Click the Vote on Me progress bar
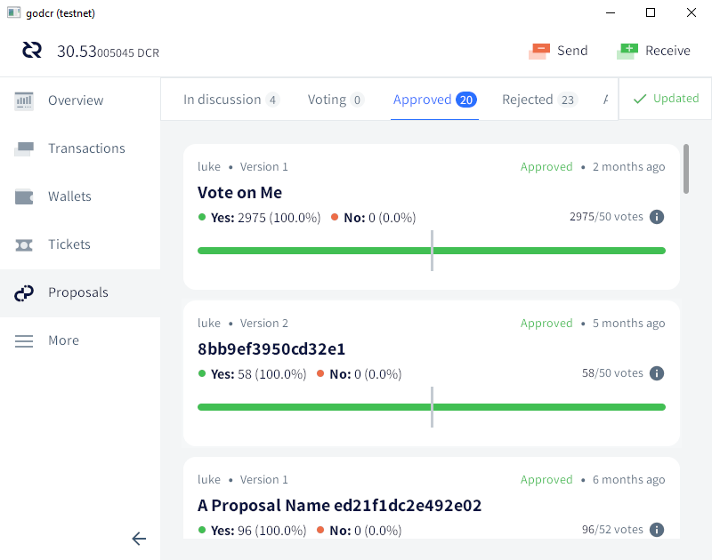 pos(432,251)
